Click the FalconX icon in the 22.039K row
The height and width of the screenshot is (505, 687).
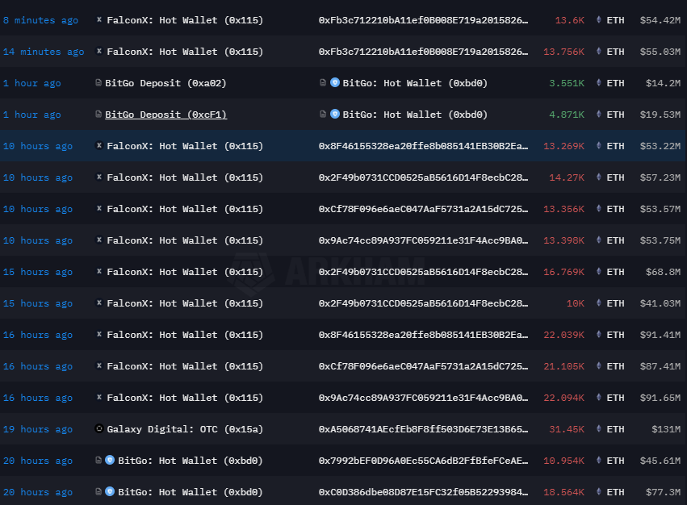99,335
